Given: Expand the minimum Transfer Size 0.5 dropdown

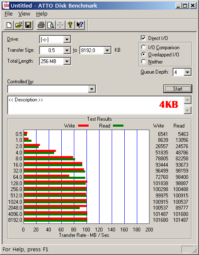Looking at the screenshot, I should (67, 50).
